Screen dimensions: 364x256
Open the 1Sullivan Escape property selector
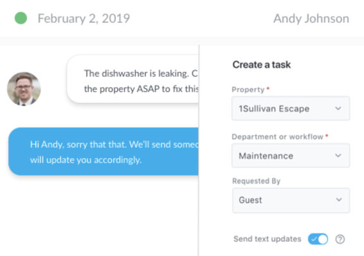coord(291,109)
